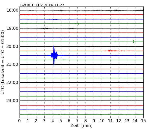
Task: Click the x-axis tick label 5
Action: point(61,121)
